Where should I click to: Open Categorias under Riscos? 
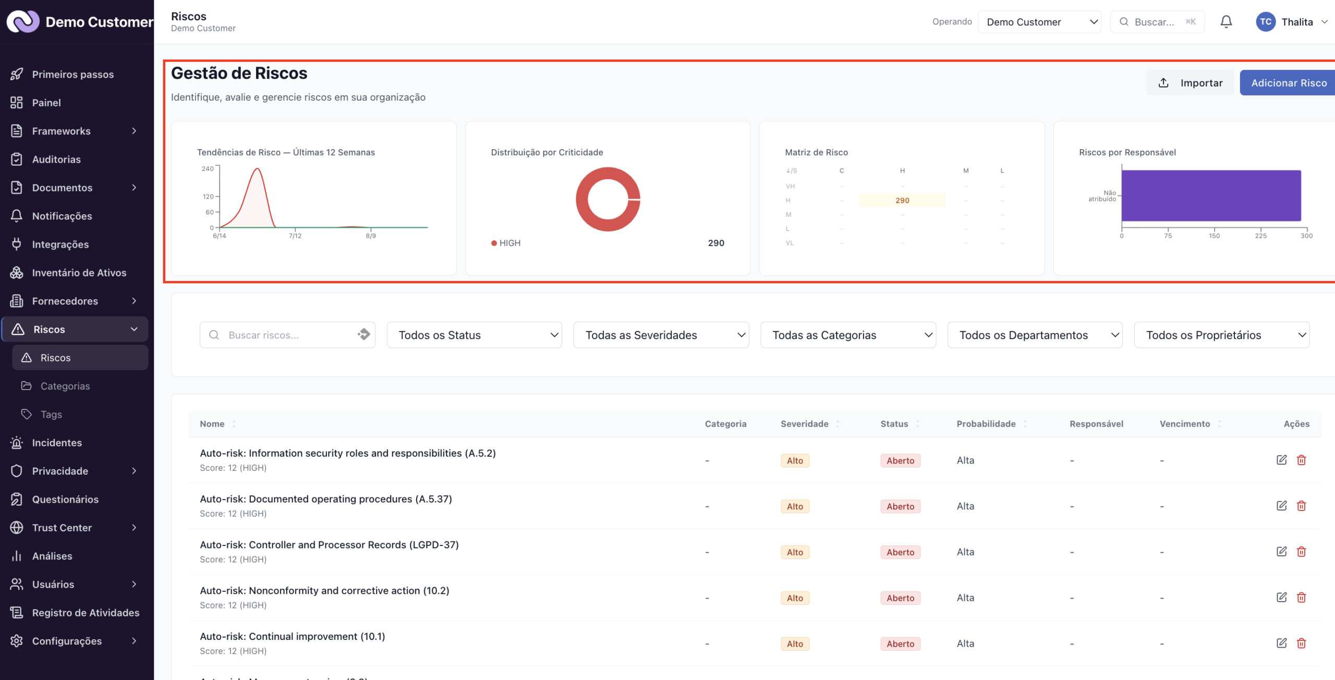point(80,386)
